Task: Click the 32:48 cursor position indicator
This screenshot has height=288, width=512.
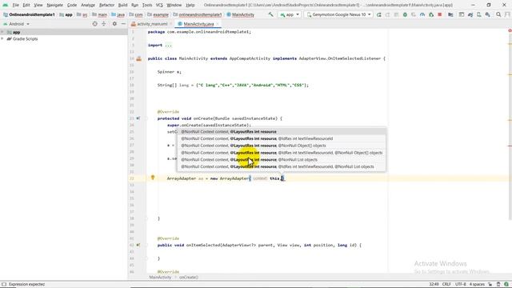Action: click(434, 284)
